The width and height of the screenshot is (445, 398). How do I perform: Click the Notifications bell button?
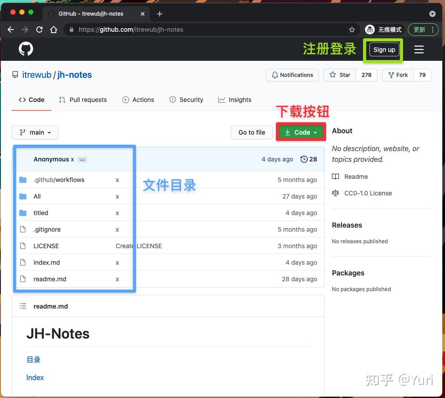coord(292,75)
